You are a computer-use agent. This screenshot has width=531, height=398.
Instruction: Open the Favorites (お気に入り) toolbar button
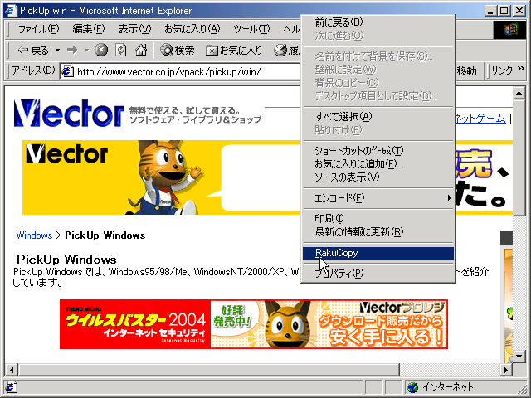tap(234, 51)
